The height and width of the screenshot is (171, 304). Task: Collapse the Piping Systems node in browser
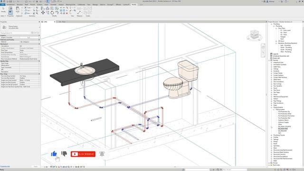click(271, 107)
